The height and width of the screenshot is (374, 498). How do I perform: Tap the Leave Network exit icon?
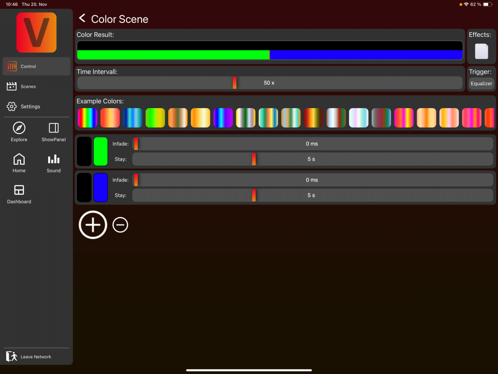click(x=12, y=356)
